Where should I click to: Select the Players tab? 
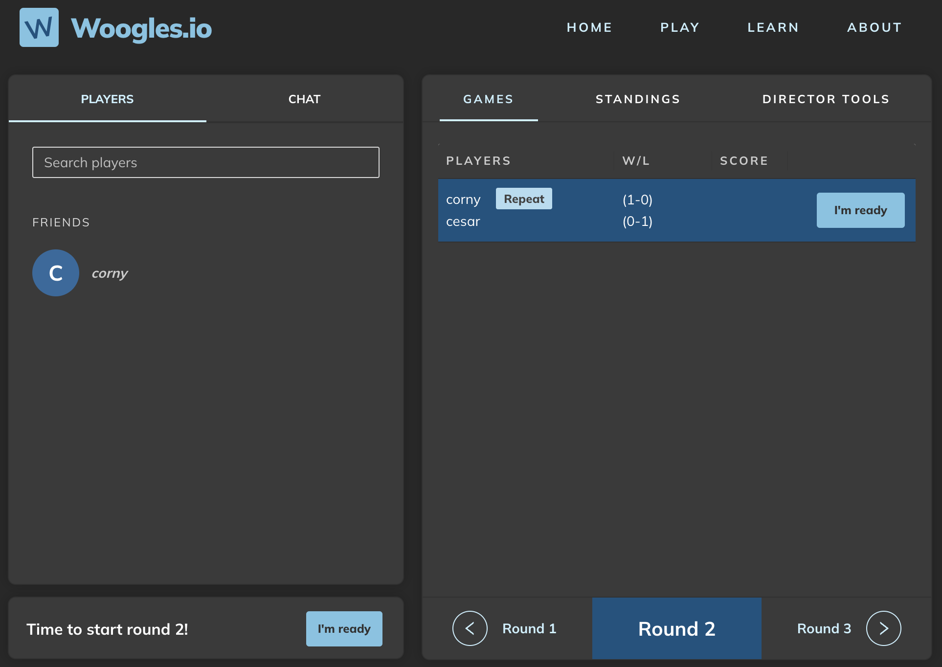[x=107, y=99]
